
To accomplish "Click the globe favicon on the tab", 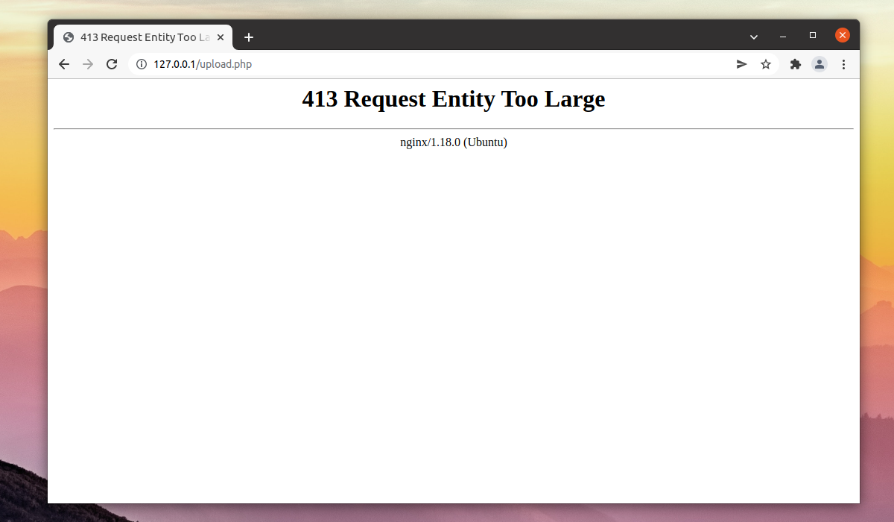I will coord(69,37).
